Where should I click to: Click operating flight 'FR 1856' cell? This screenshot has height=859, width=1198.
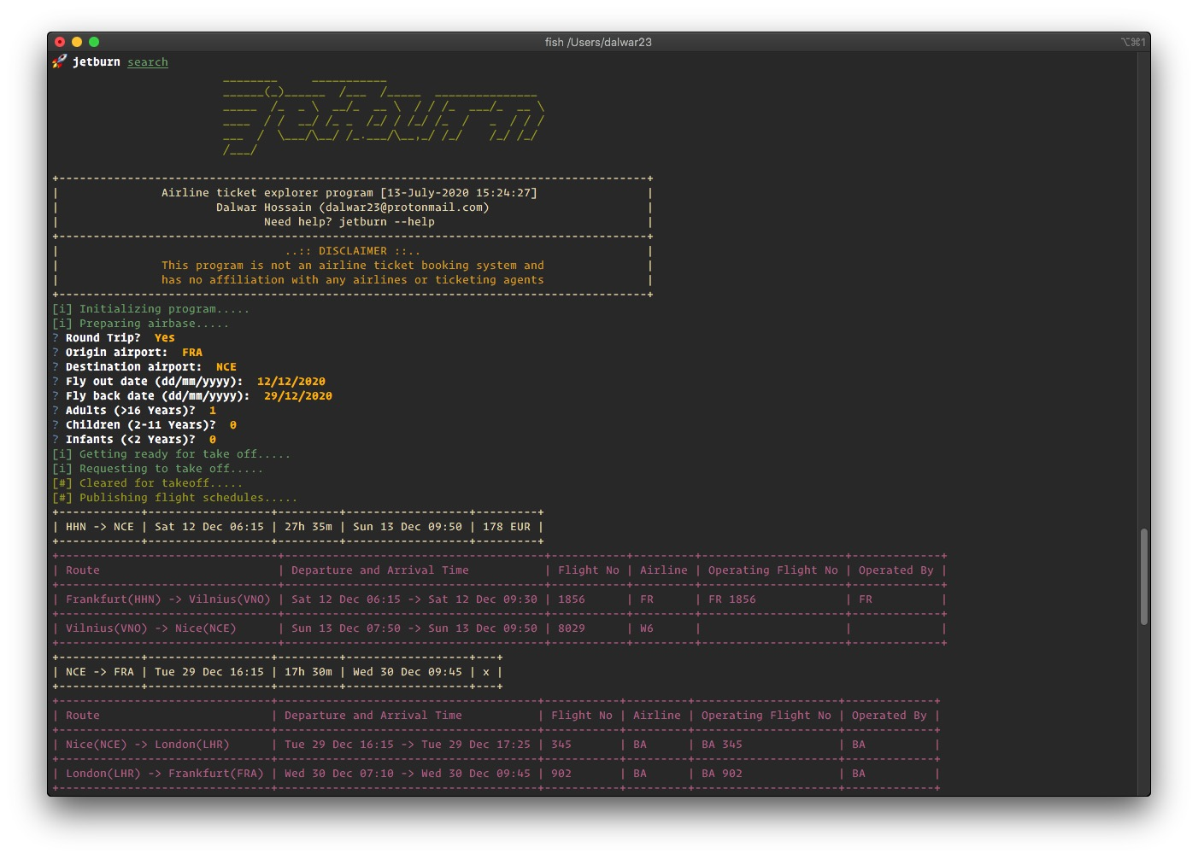[x=732, y=599]
